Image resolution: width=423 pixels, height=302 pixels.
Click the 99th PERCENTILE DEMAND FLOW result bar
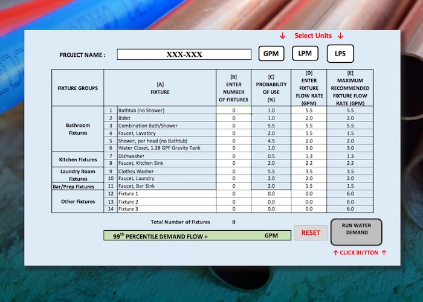(x=197, y=236)
